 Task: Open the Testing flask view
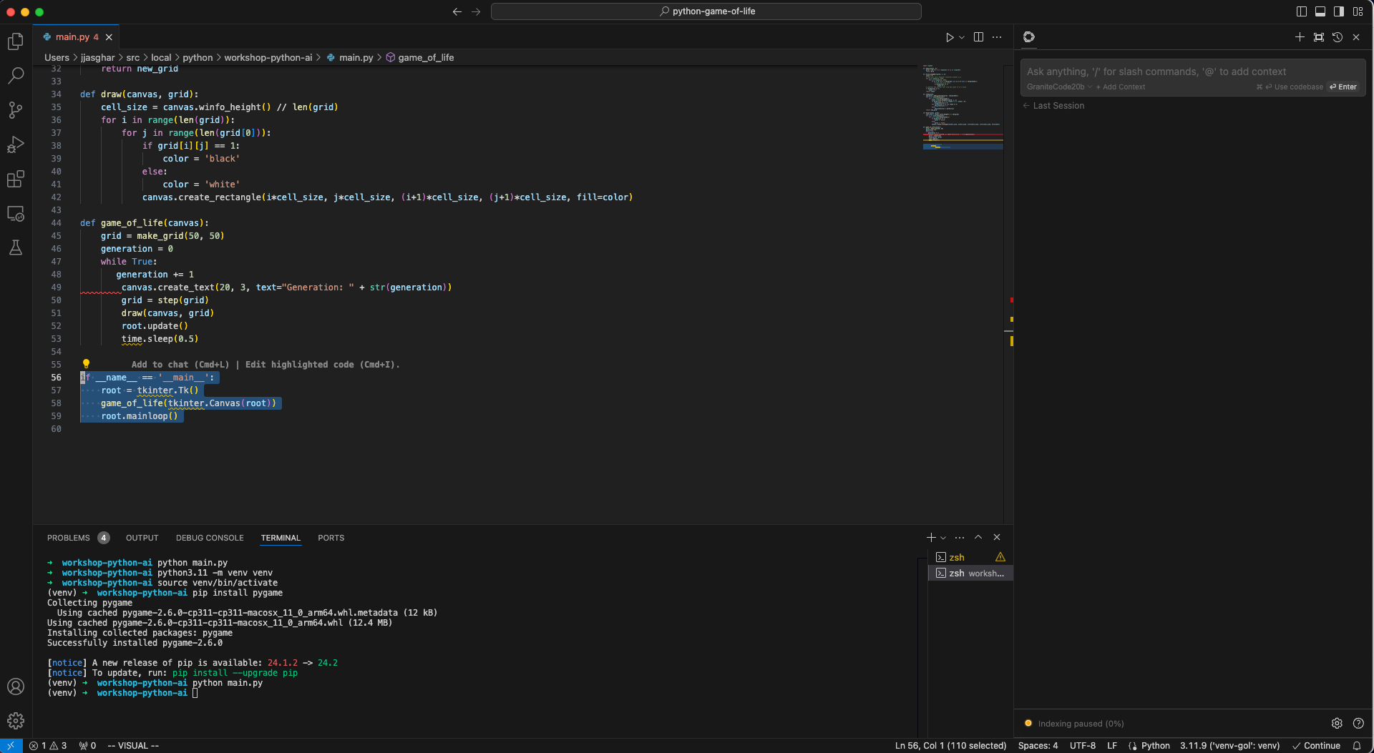point(16,247)
